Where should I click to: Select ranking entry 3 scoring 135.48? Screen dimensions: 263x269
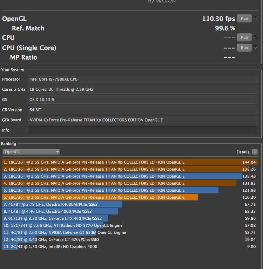click(x=130, y=177)
